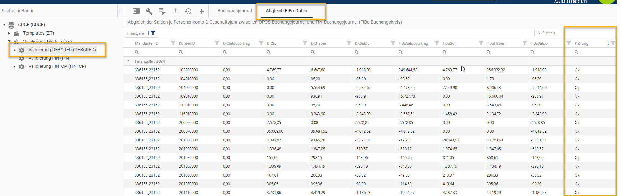Click the wrench settings icon in toolbar

click(x=149, y=11)
